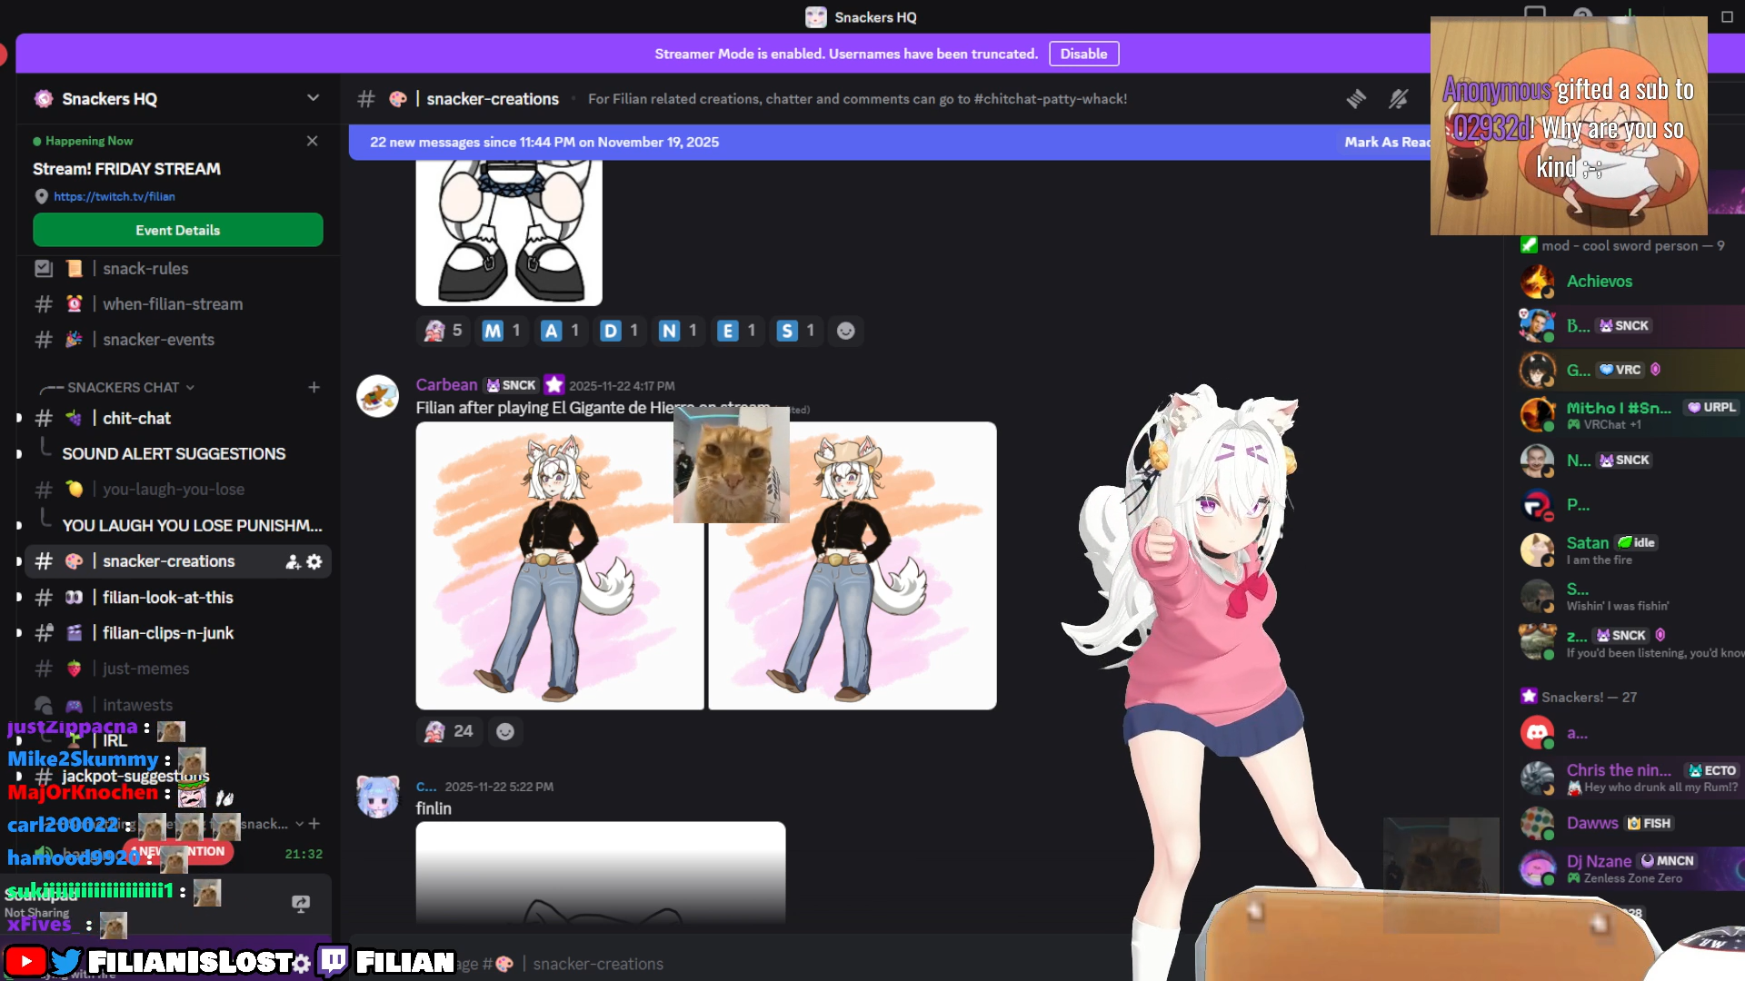Switch to when-filian-stream channel
The image size is (1745, 981).
coord(172,304)
